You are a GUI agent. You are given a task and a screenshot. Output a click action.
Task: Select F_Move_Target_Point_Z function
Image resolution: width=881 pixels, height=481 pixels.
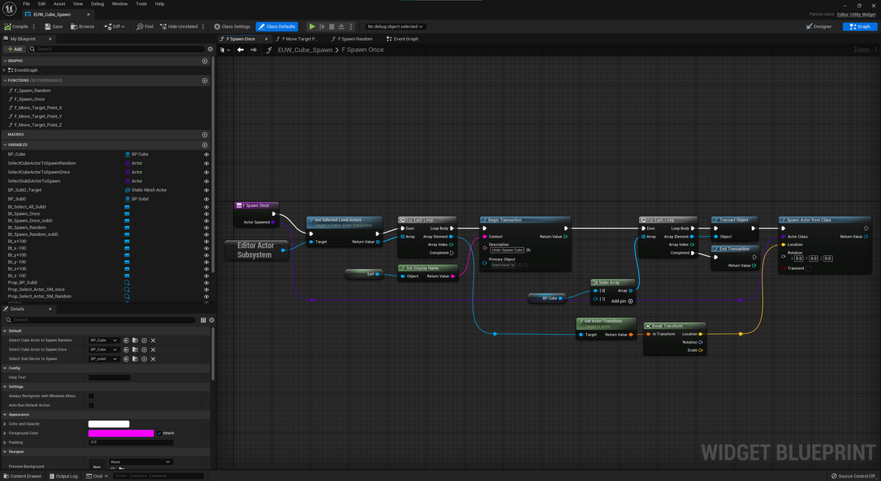(38, 125)
